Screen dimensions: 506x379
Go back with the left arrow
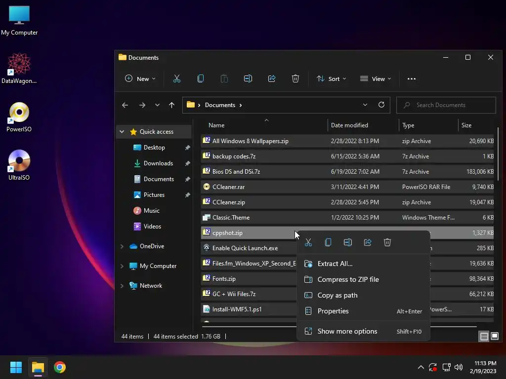(125, 105)
